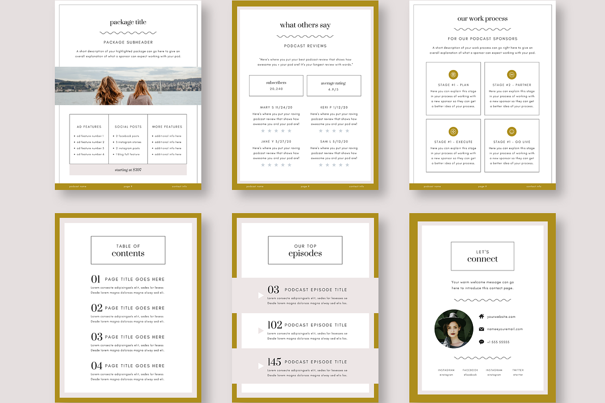This screenshot has height=403, width=605.
Task: Click the Execute stage circular icon
Action: coord(453,131)
